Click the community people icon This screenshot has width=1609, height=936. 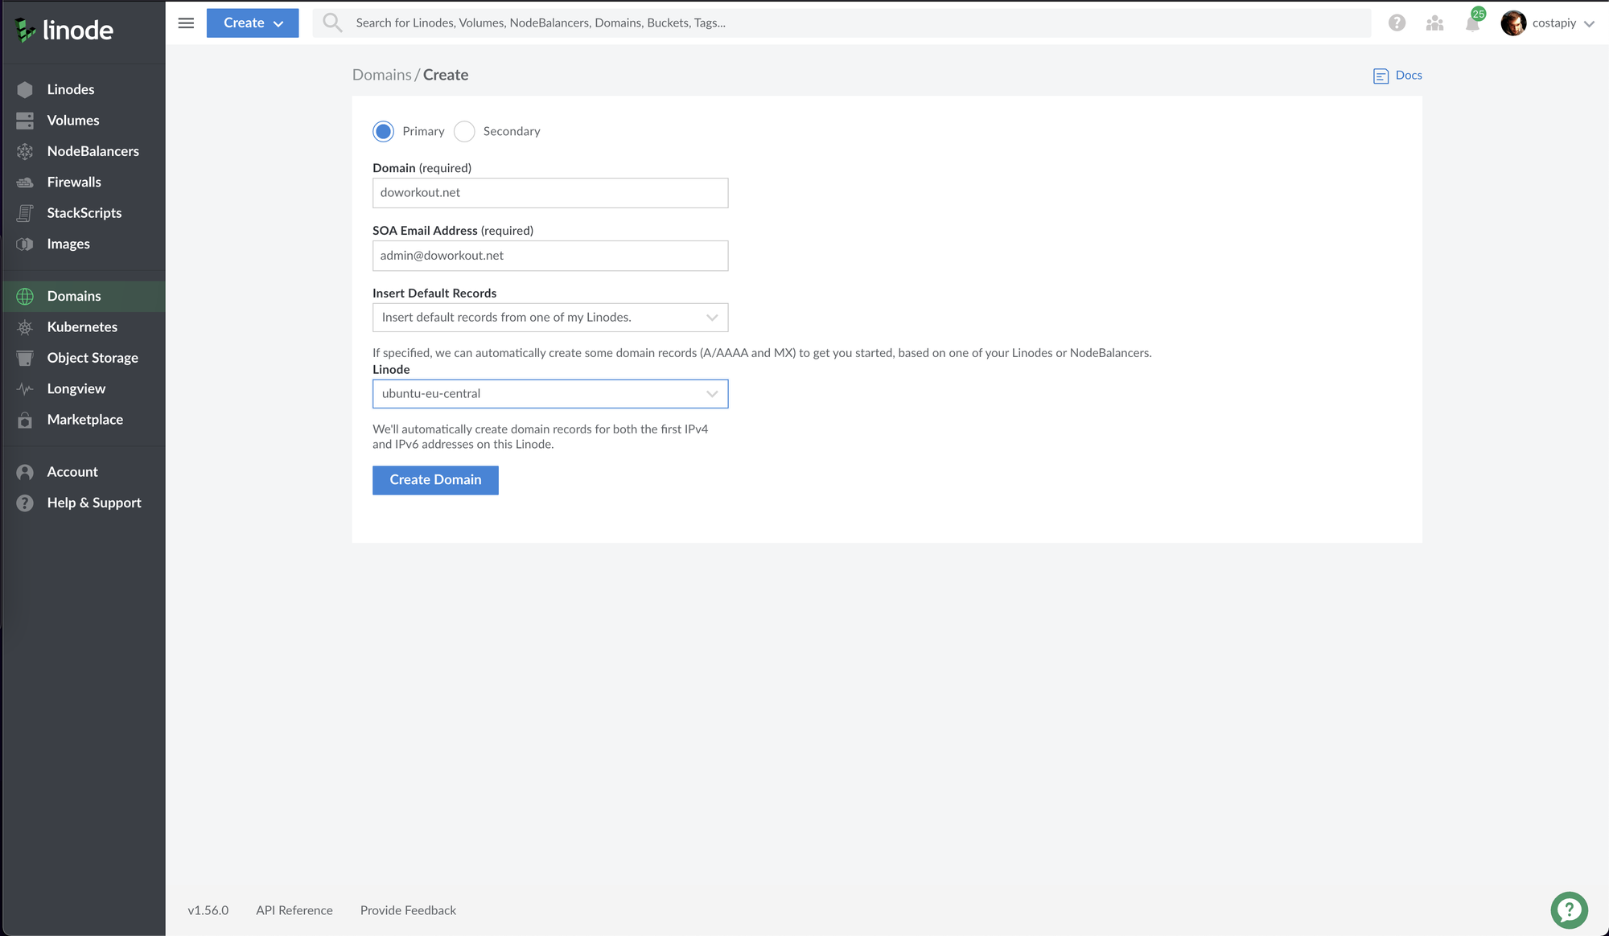click(1434, 23)
